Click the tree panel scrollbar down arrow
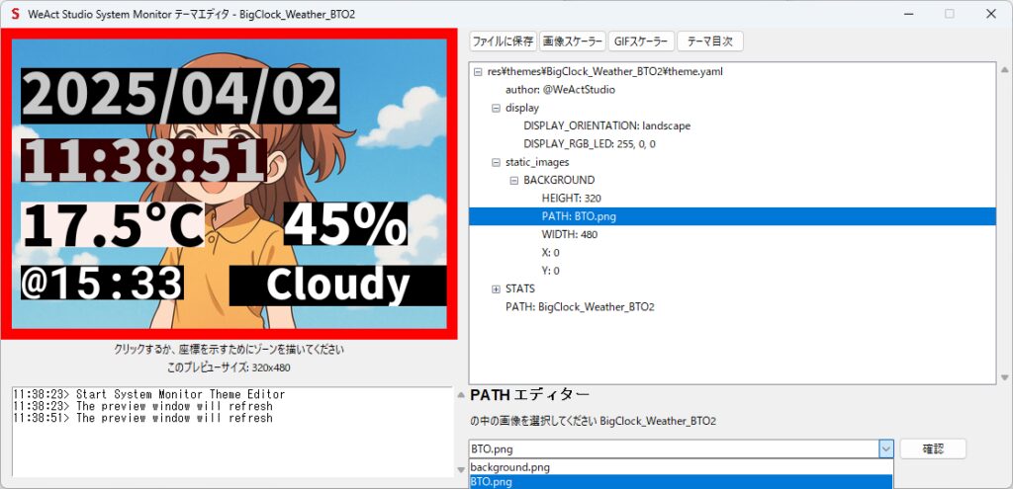Viewport: 1013px width, 489px height. 1005,376
